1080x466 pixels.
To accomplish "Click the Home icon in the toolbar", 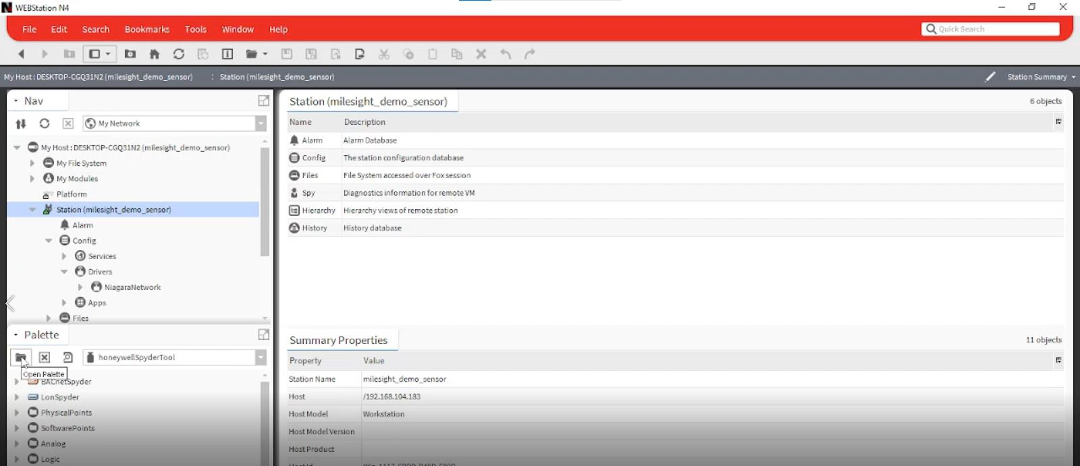I will click(155, 54).
